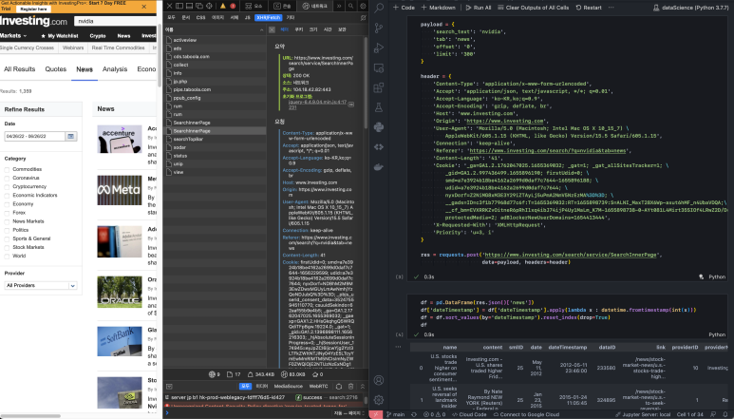The height and width of the screenshot is (419, 734).
Task: Check the Commodities category
Action: click(x=7, y=169)
